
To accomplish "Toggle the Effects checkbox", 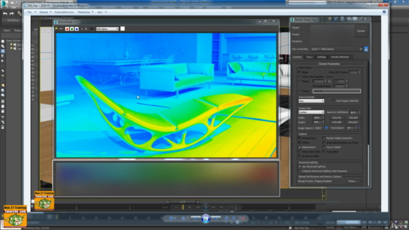I will pos(300,142).
